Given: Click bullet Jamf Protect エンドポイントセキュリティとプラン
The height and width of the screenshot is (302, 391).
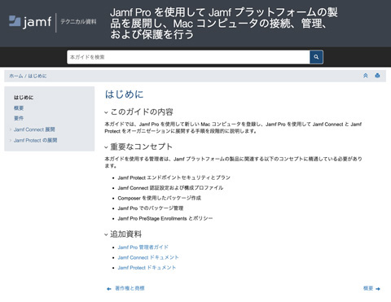Looking at the screenshot, I should click(x=174, y=177).
